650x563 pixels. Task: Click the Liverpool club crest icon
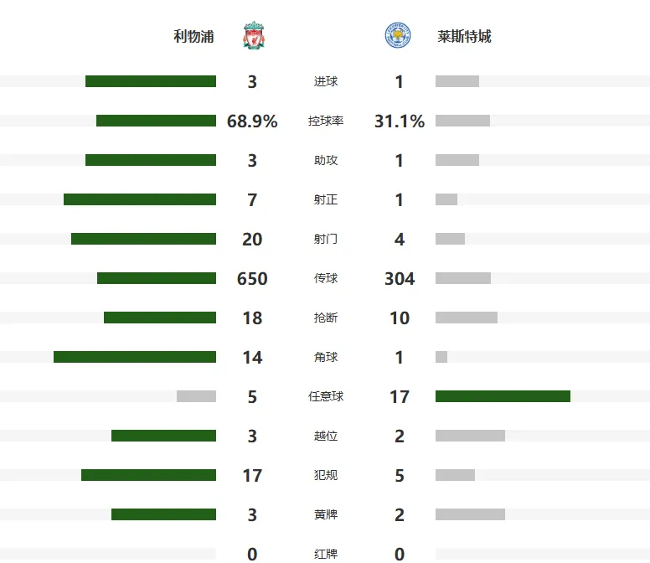(254, 36)
